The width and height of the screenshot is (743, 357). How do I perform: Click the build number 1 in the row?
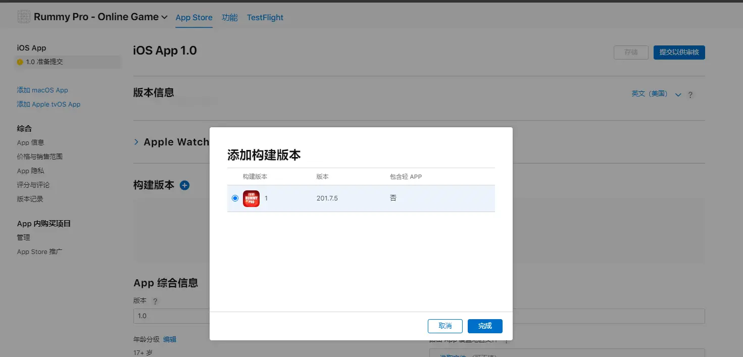click(266, 198)
